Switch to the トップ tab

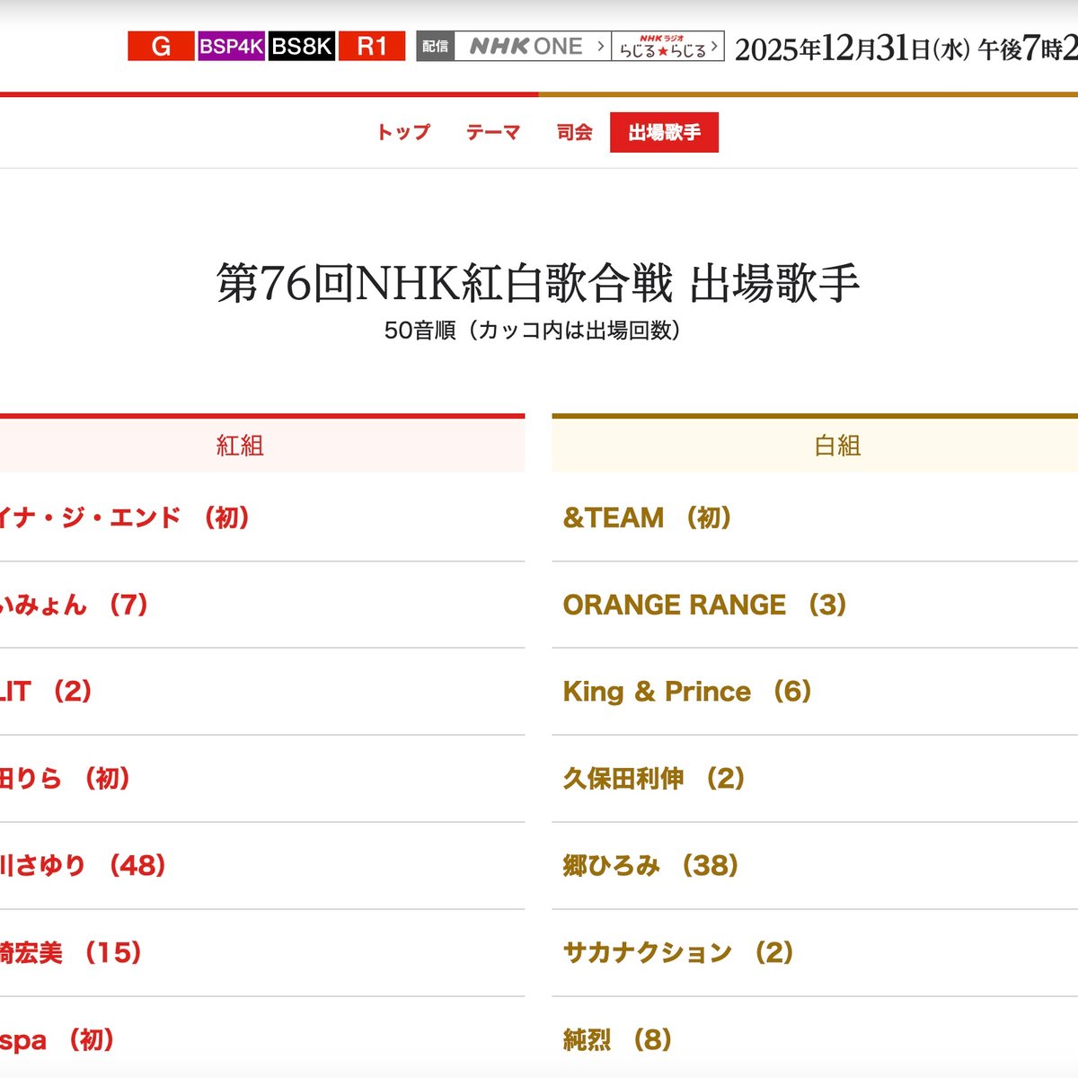coord(402,132)
